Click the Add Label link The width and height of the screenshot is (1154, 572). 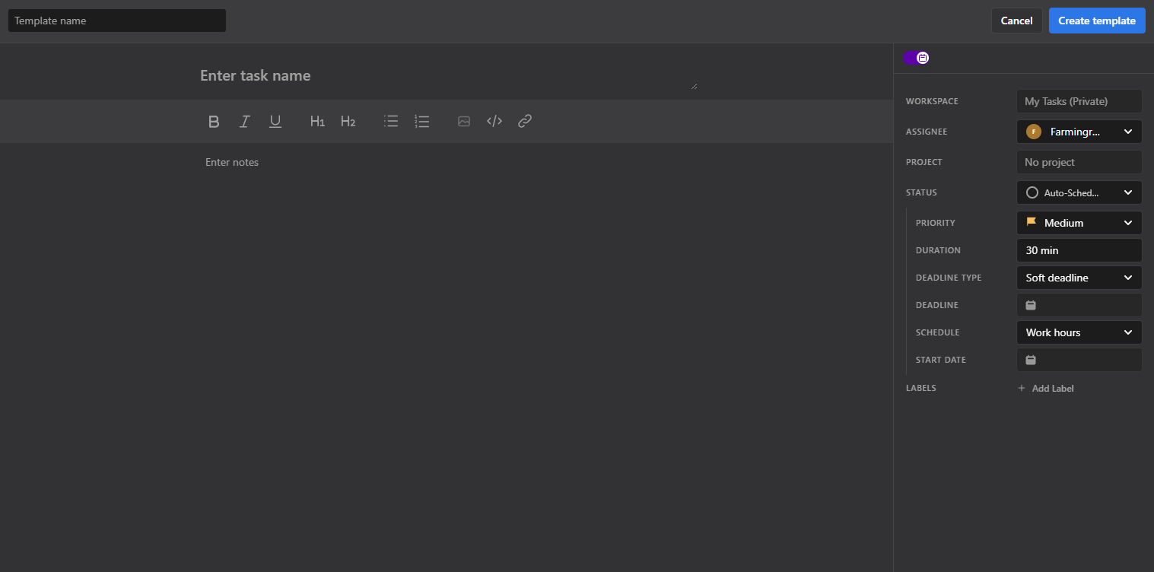(1053, 388)
